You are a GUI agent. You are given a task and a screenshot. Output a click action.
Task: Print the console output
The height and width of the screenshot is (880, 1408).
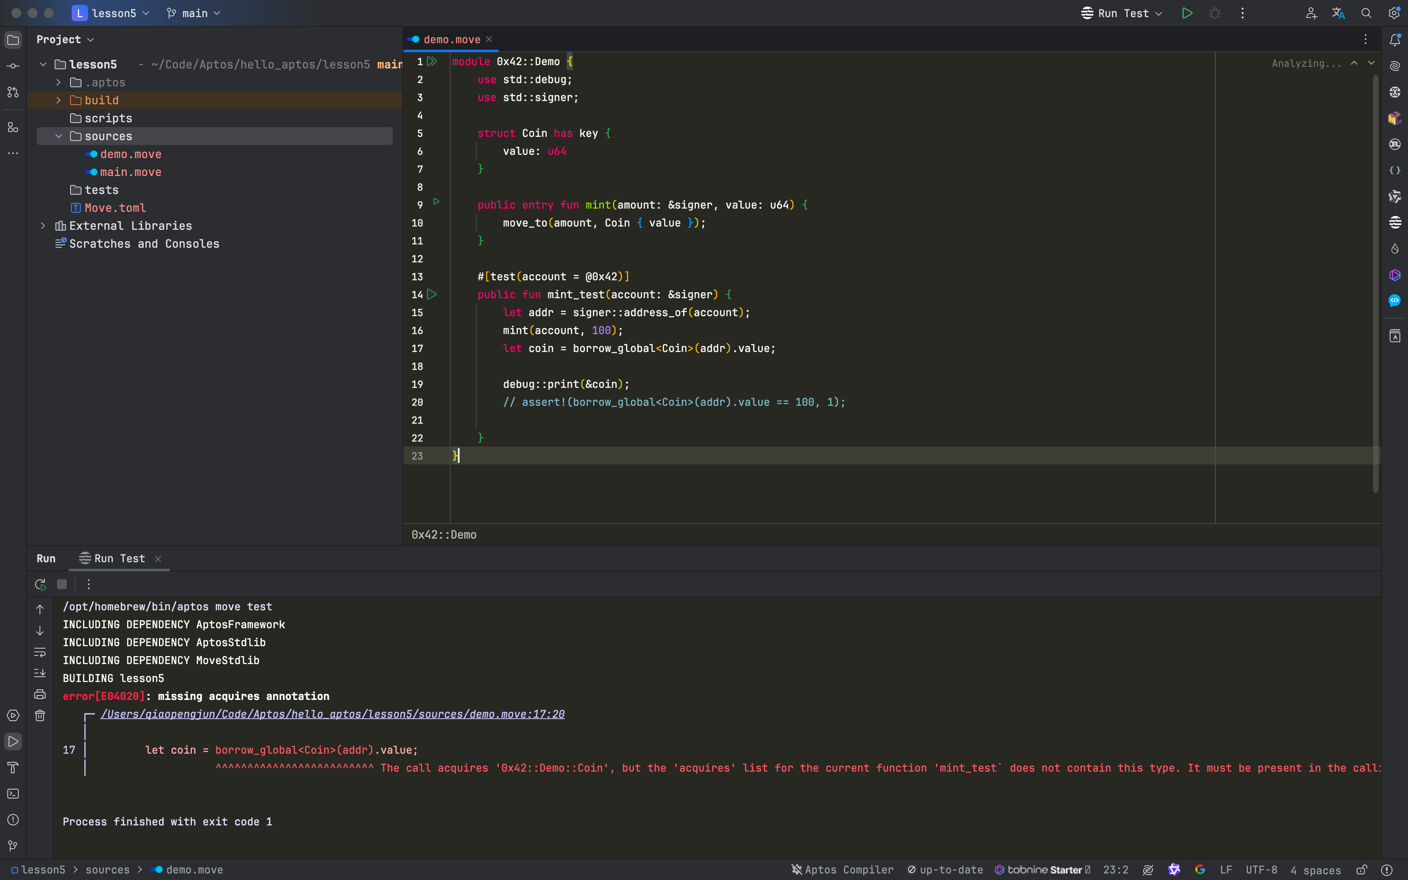point(40,694)
